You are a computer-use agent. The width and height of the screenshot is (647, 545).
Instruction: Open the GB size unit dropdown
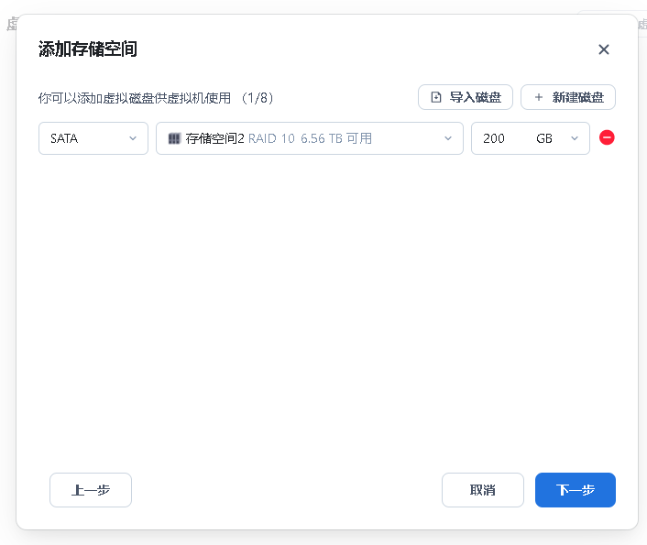pos(556,138)
